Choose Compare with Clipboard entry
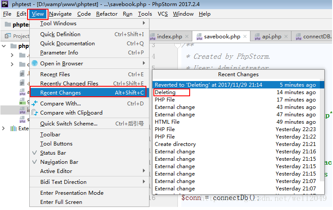Viewport: 333px width, 210px height. pyautogui.click(x=90, y=112)
